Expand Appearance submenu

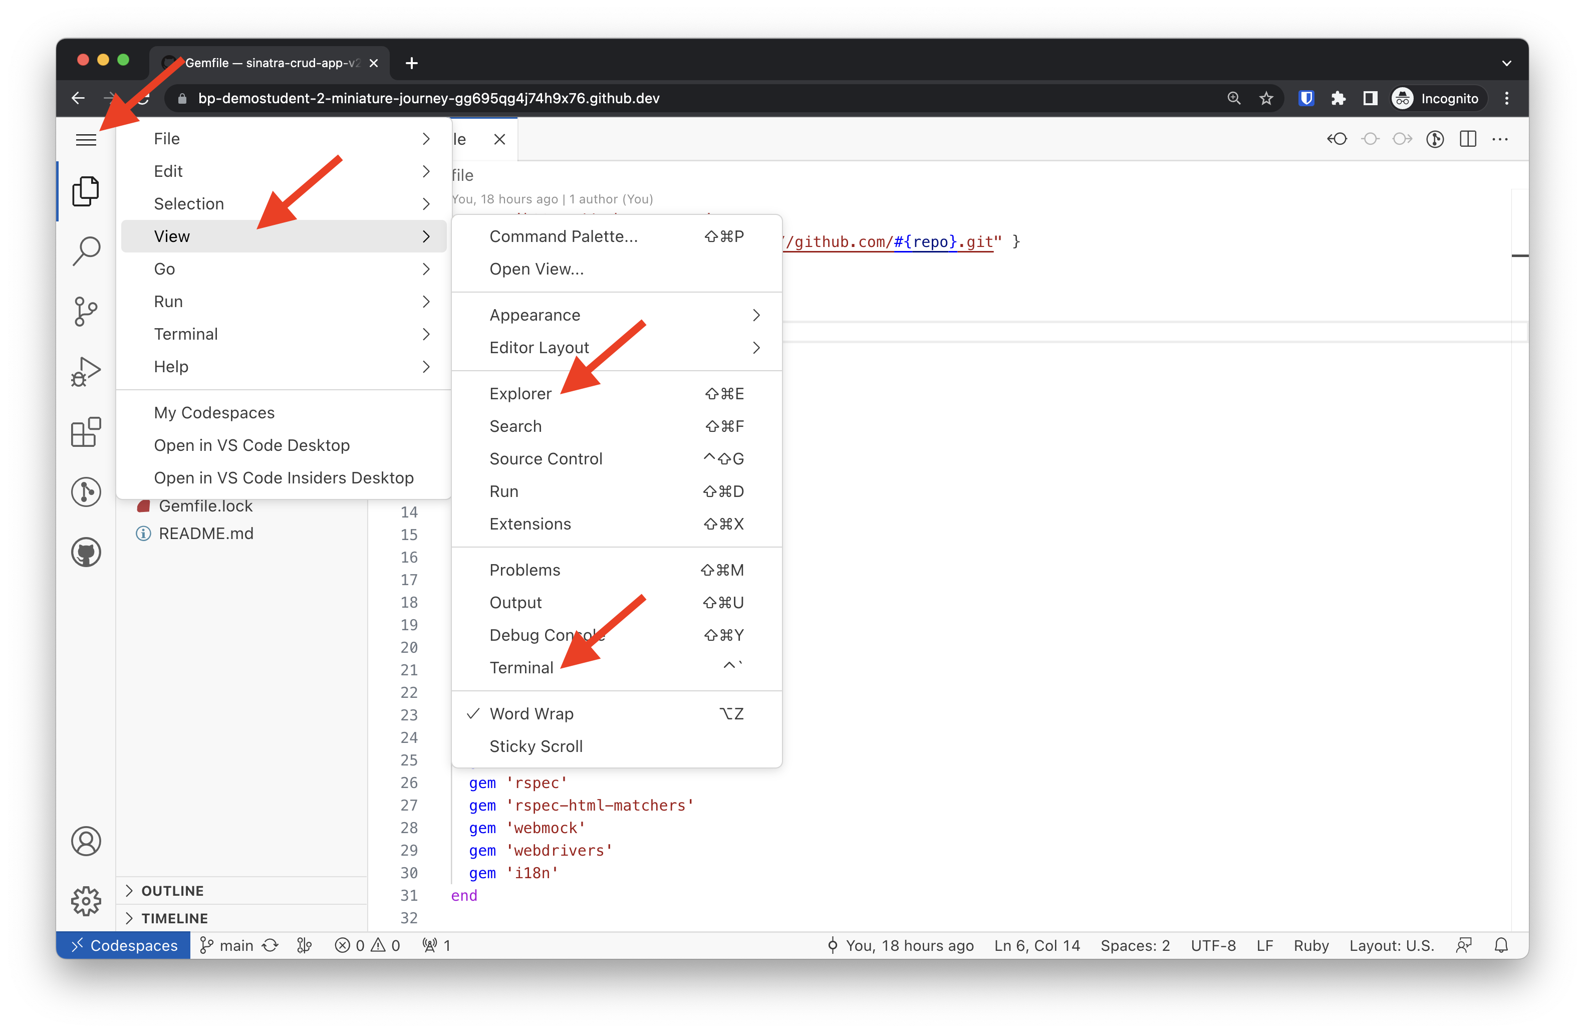coord(617,315)
